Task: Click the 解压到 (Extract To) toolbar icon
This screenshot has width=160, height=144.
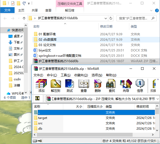Action: click(x=56, y=84)
